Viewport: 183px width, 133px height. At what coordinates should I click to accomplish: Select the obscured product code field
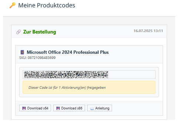tap(89, 74)
